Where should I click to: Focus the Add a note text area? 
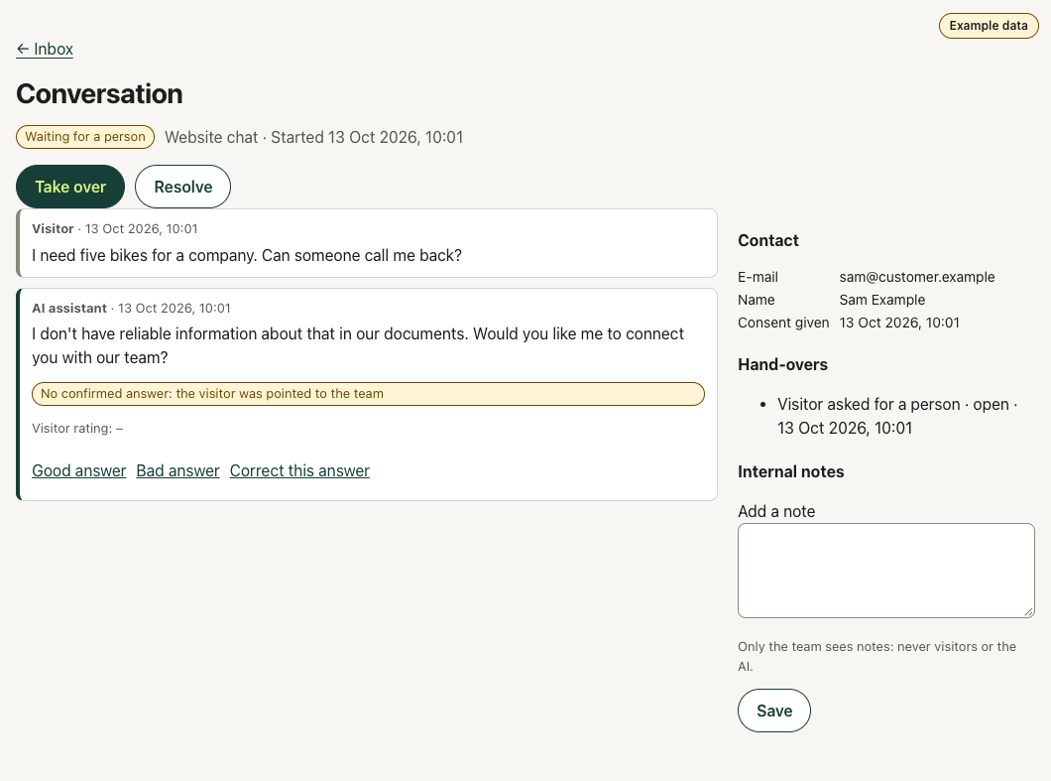(886, 571)
